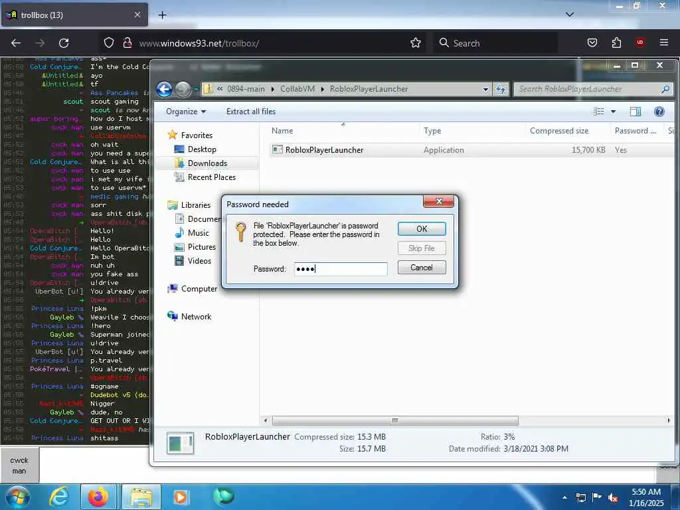Viewport: 680px width, 510px height.
Task: Open Pocket save icon in Firefox
Action: pyautogui.click(x=592, y=43)
